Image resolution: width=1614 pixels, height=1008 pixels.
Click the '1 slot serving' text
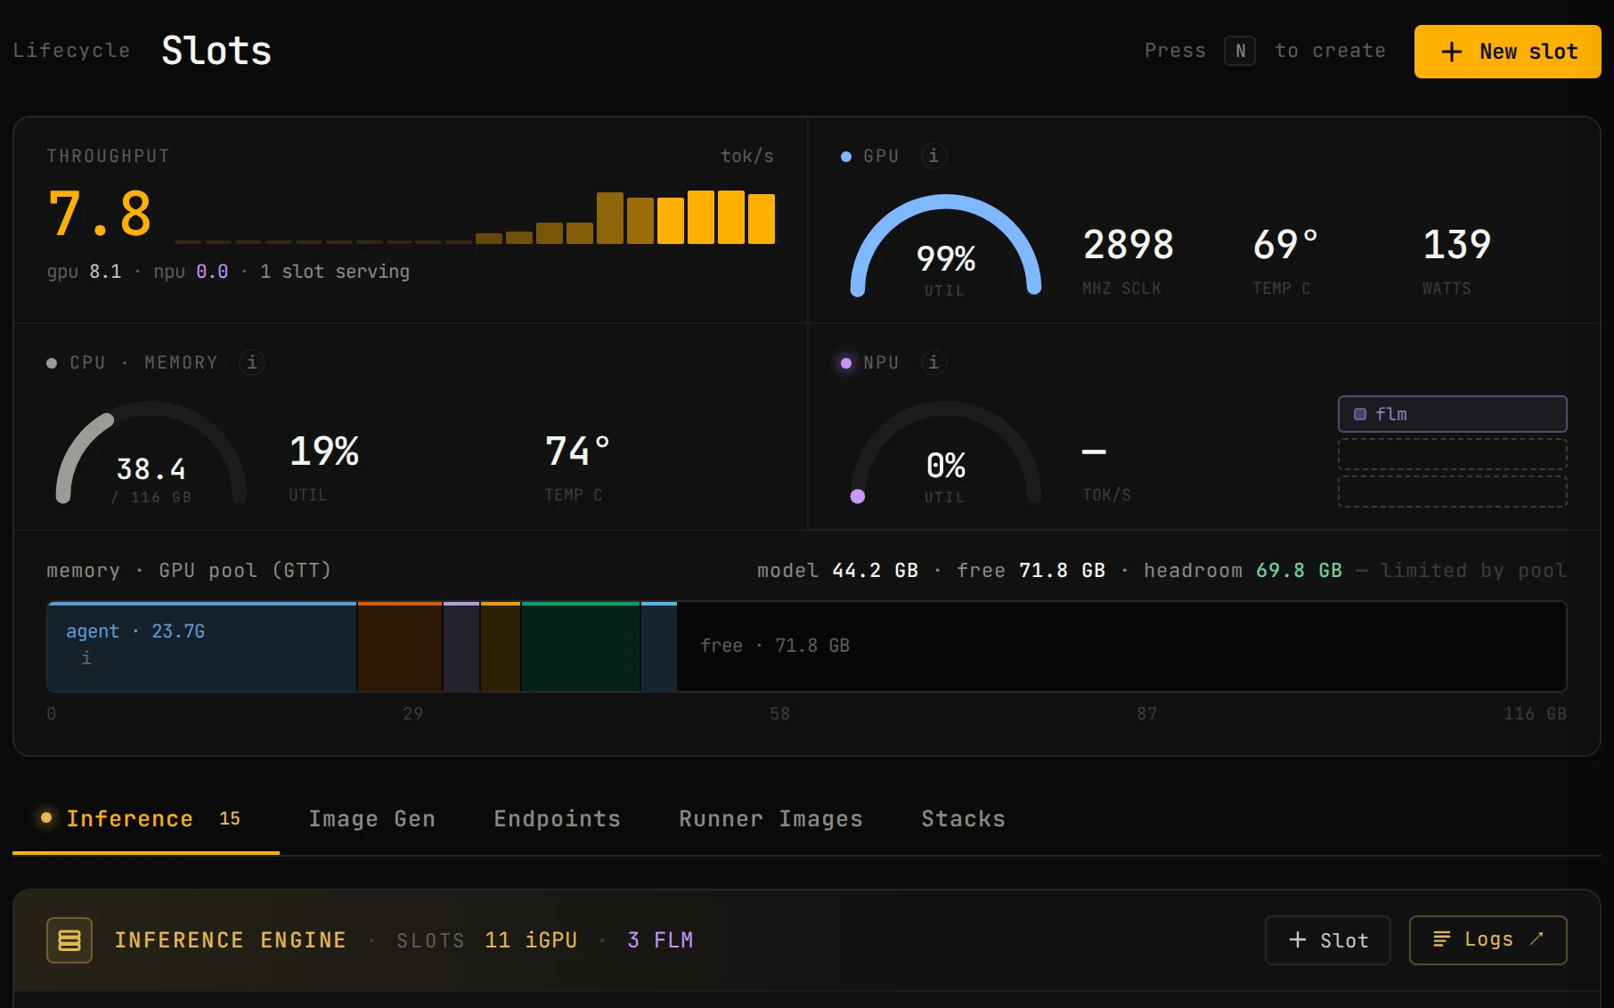335,272
